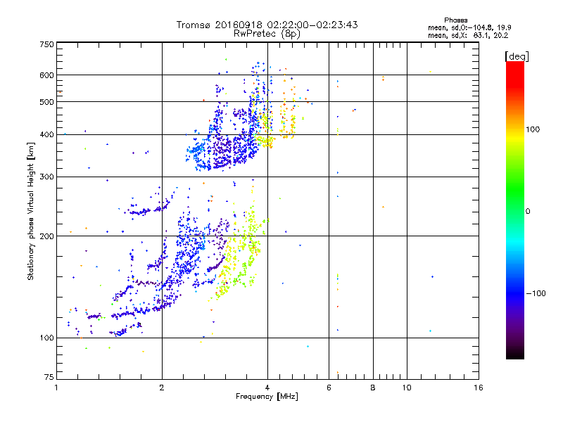563x422 pixels.
Task: Click the y-axis tick label '200'
Action: pyautogui.click(x=46, y=236)
